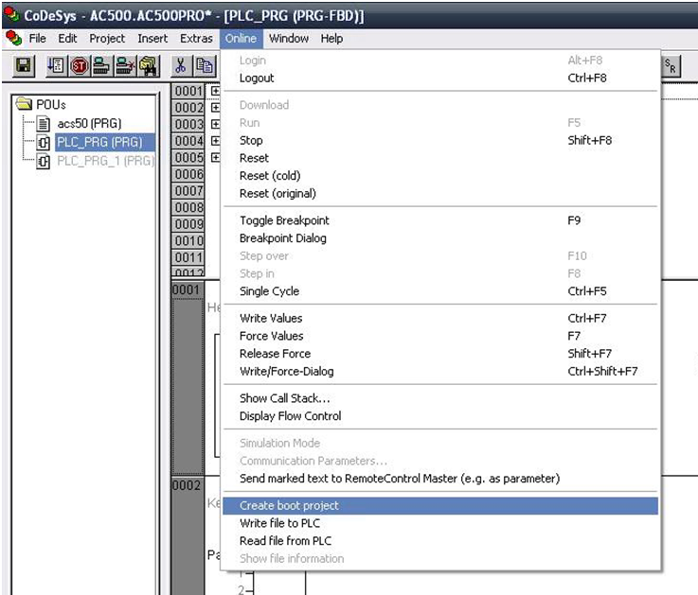This screenshot has height=595, width=698.
Task: Open the Project menu
Action: click(x=107, y=39)
